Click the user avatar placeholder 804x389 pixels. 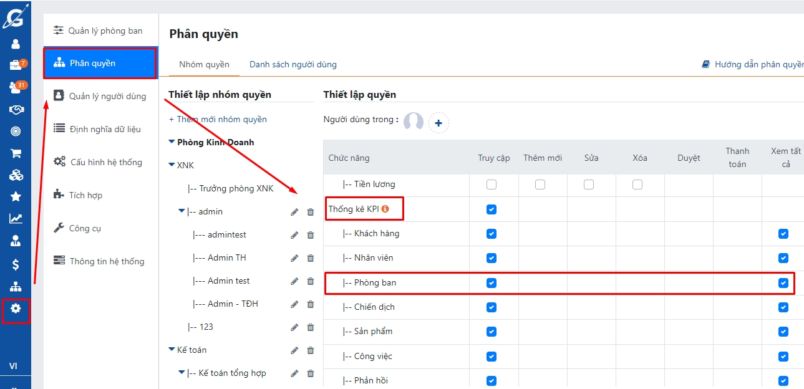pyautogui.click(x=413, y=122)
